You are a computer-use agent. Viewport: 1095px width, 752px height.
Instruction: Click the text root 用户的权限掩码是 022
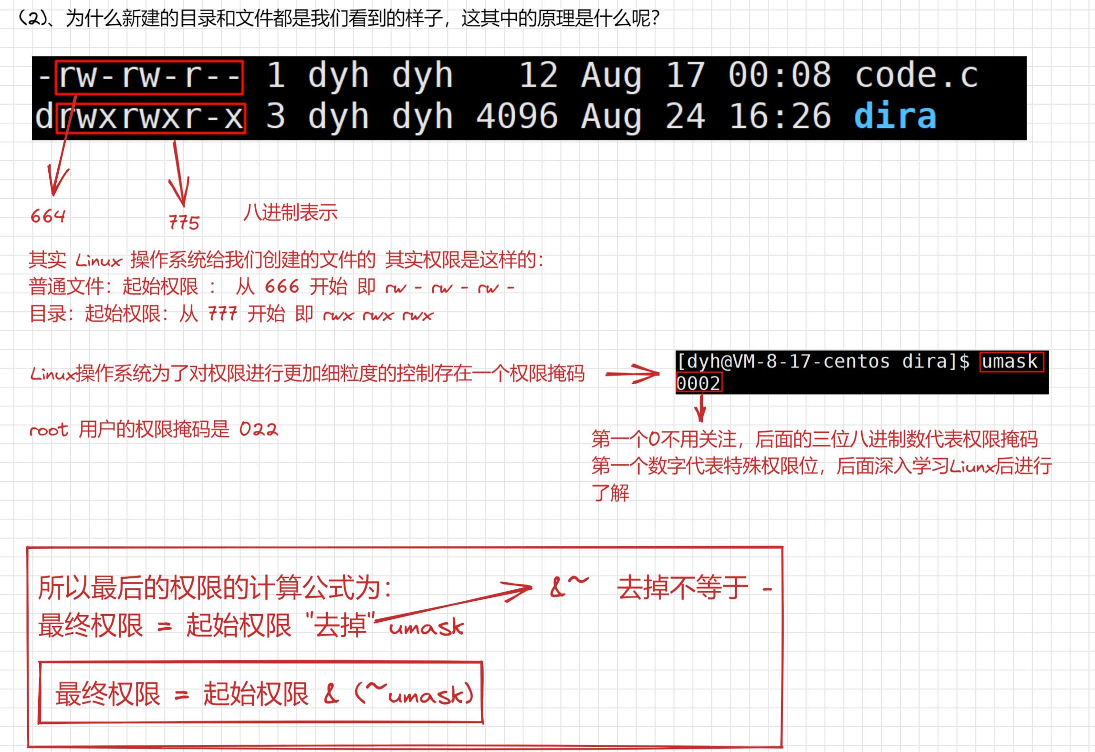(x=154, y=429)
